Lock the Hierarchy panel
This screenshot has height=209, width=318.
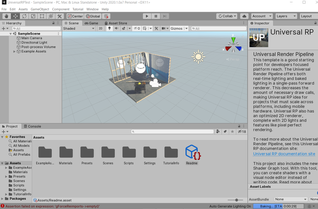[x=53, y=23]
